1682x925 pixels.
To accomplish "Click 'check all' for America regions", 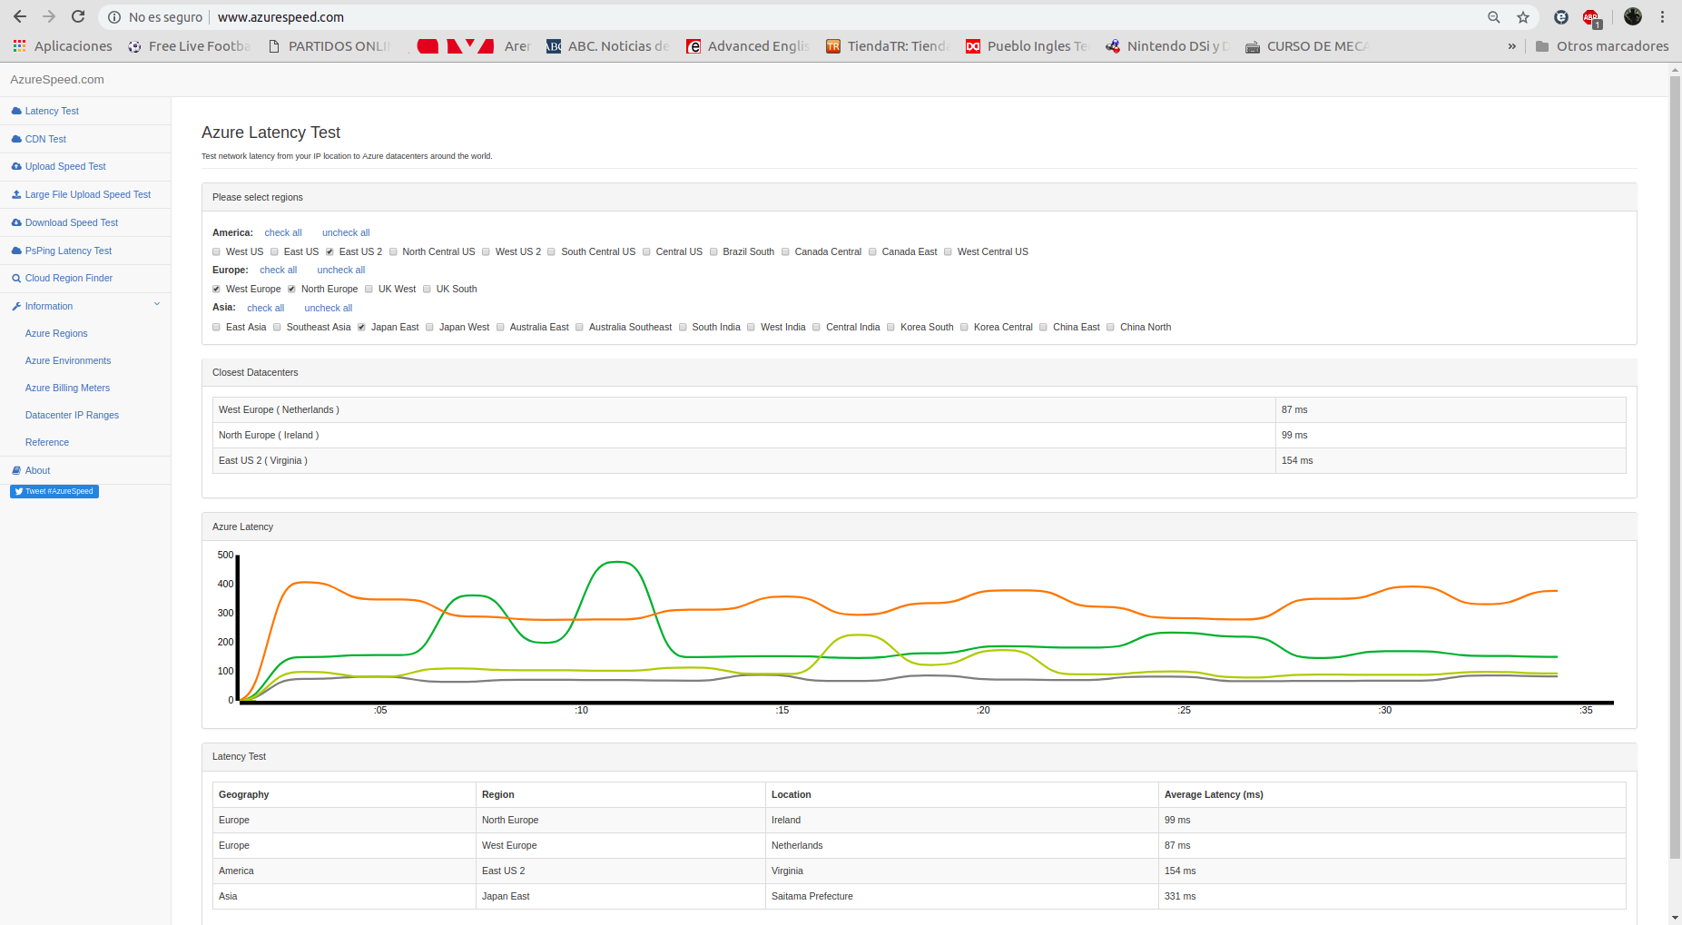I will point(283,232).
